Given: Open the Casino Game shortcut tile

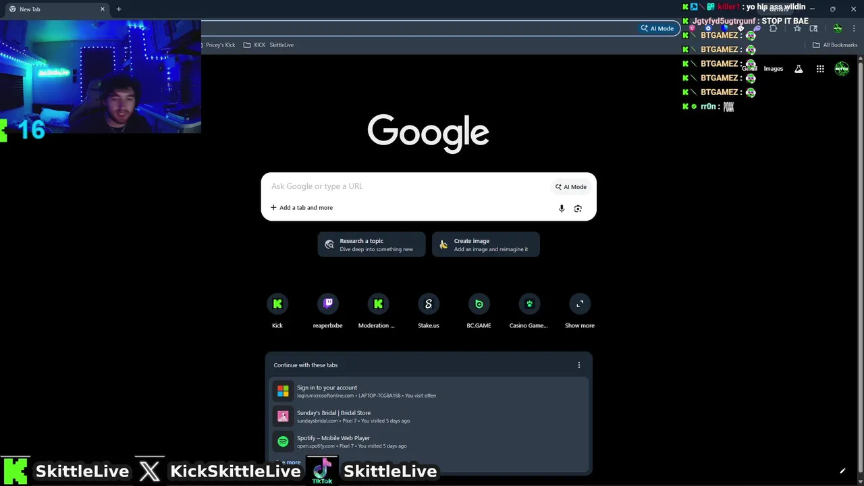Looking at the screenshot, I should click(529, 311).
